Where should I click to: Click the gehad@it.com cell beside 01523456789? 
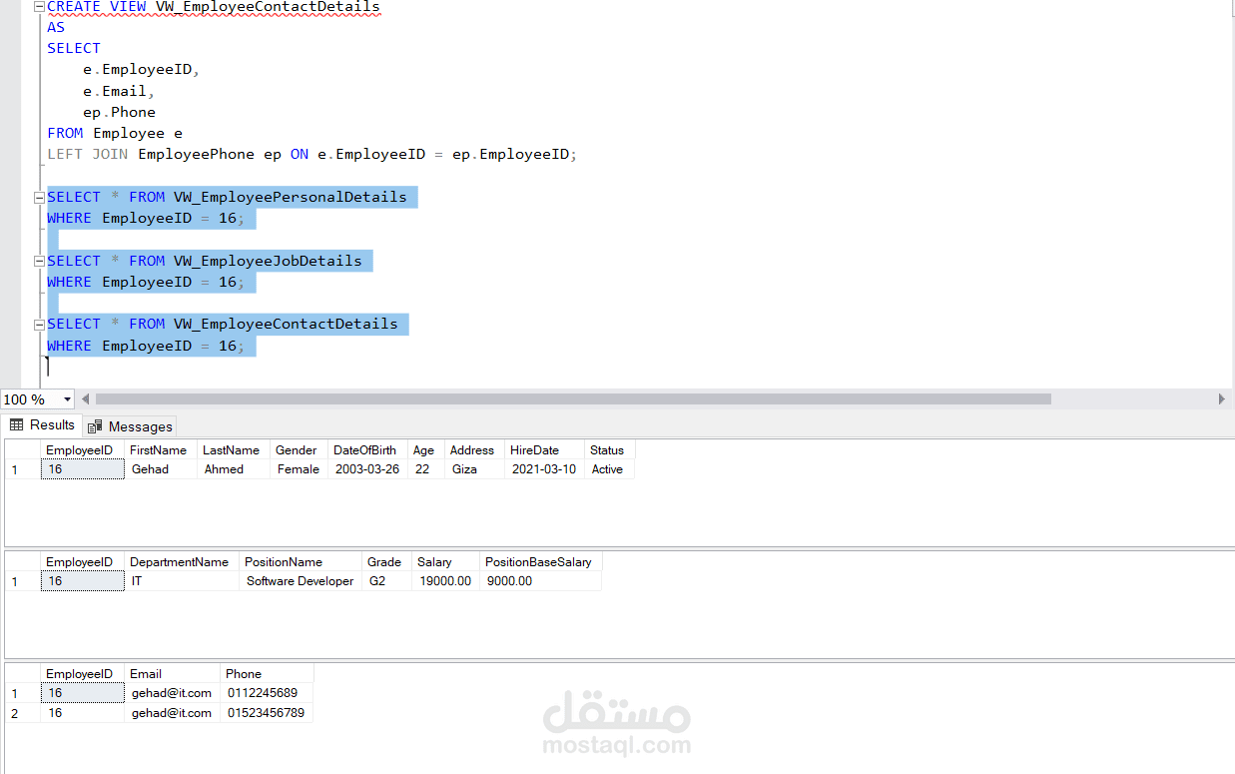(x=173, y=713)
